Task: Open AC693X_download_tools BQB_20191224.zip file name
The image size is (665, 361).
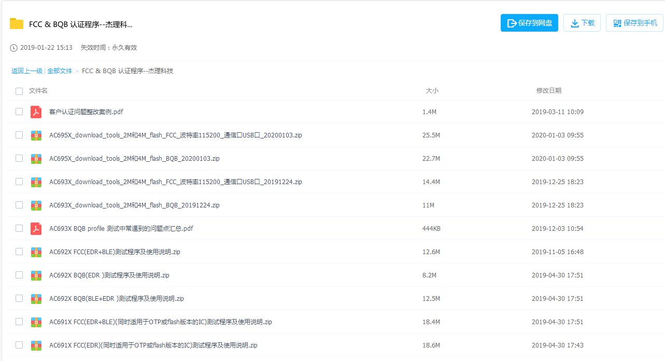Action: tap(134, 205)
